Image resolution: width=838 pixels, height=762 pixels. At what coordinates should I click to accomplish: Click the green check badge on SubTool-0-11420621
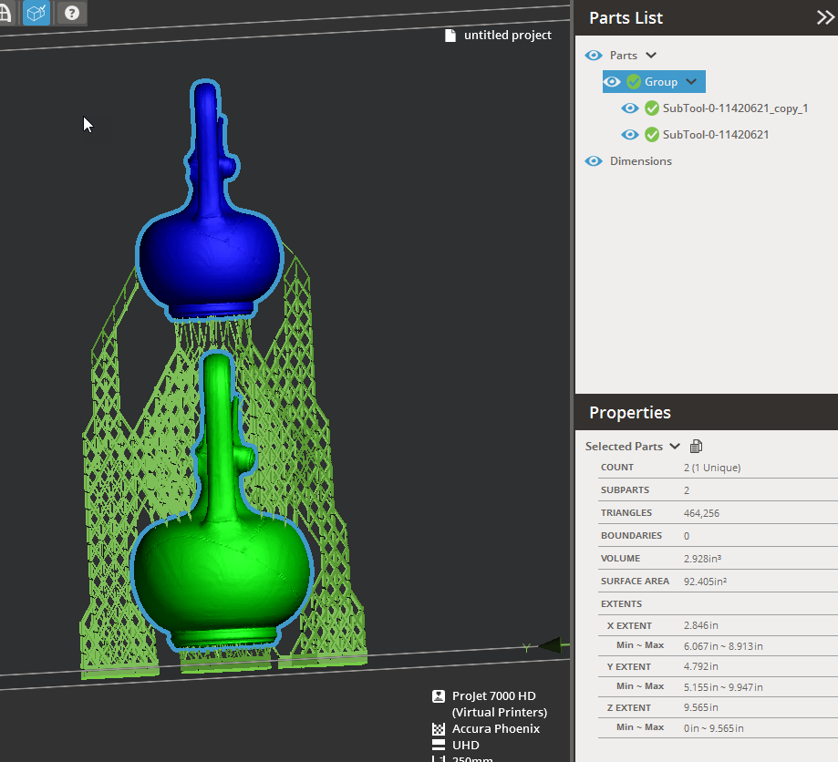651,134
